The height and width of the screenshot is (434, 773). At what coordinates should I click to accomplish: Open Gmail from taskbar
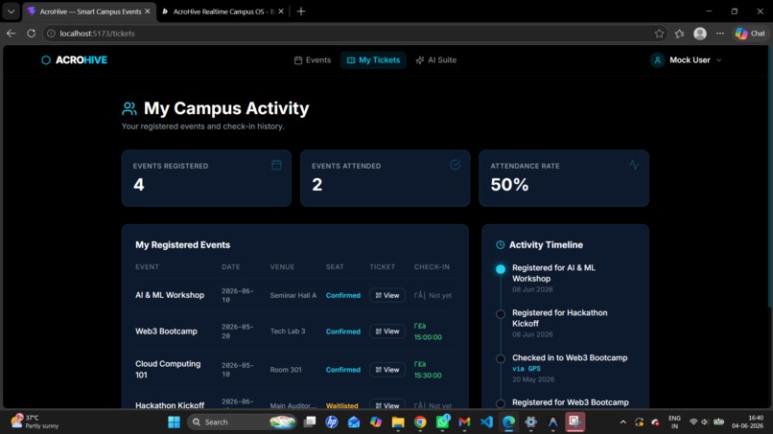(464, 423)
